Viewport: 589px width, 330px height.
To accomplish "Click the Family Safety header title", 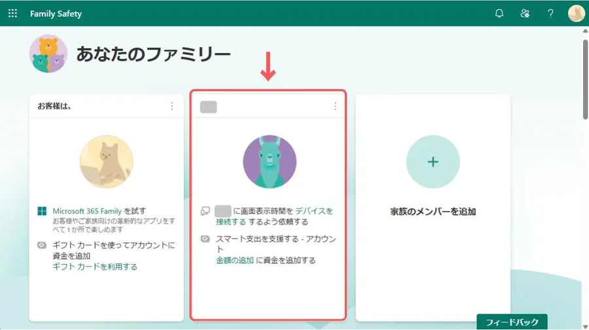I will (56, 14).
